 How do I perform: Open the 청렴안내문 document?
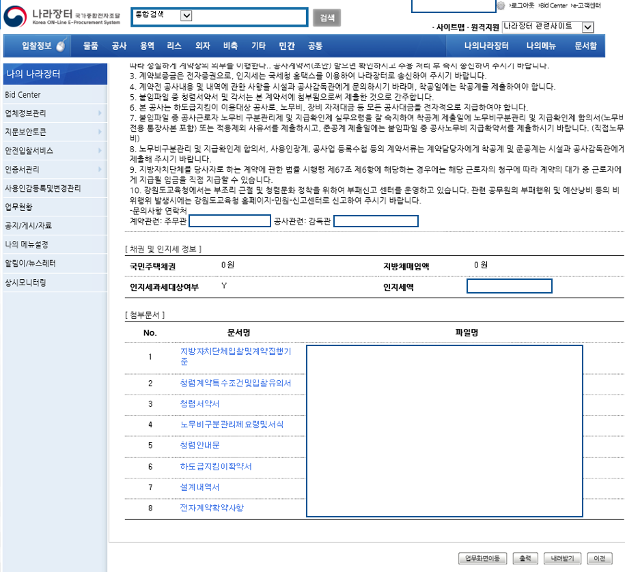199,445
